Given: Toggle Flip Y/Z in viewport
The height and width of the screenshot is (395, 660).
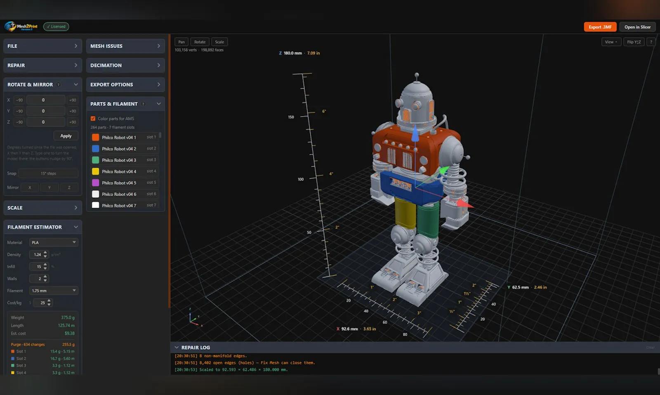Looking at the screenshot, I should point(634,42).
